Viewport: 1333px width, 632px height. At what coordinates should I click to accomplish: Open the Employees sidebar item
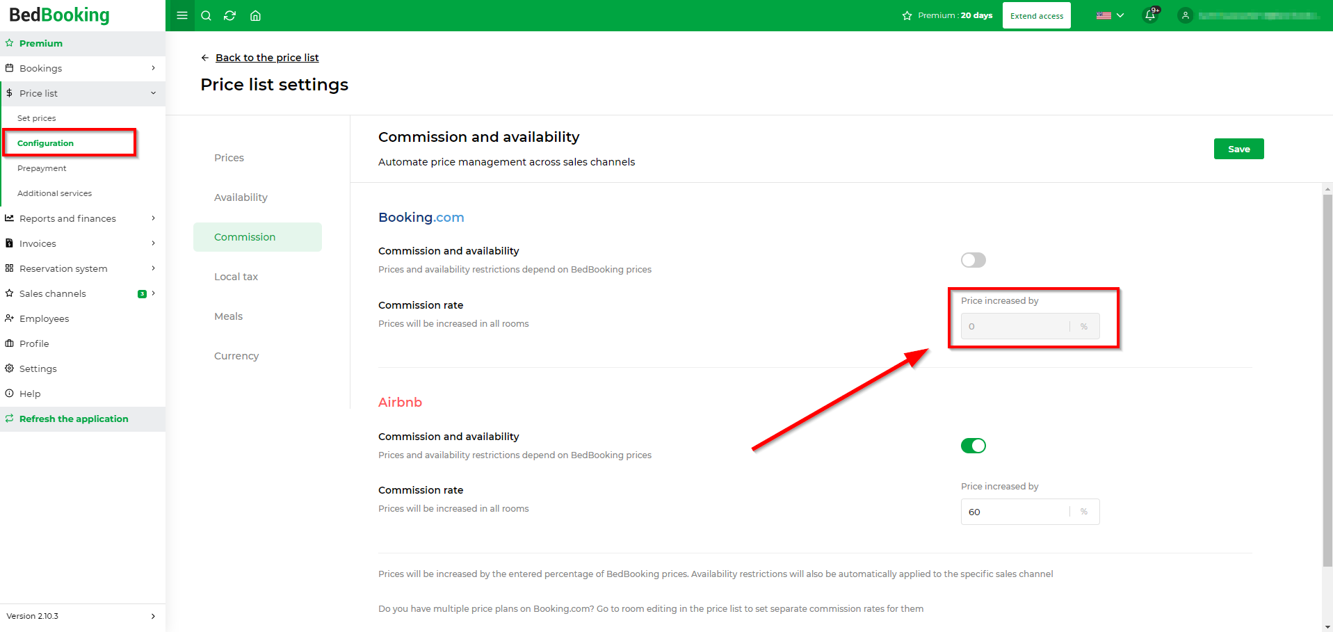(83, 318)
